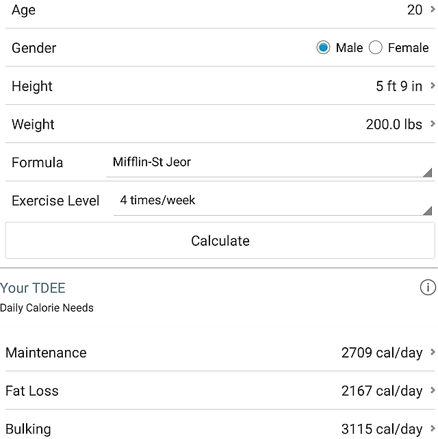Tap the chevron next to Age 20
The image size is (438, 439).
[433, 10]
